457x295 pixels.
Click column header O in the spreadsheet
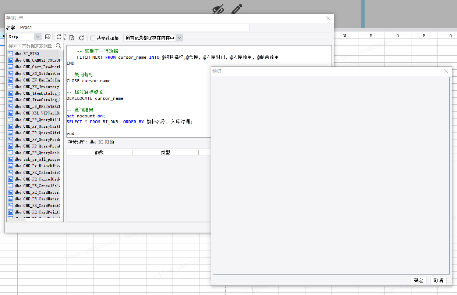click(x=398, y=36)
